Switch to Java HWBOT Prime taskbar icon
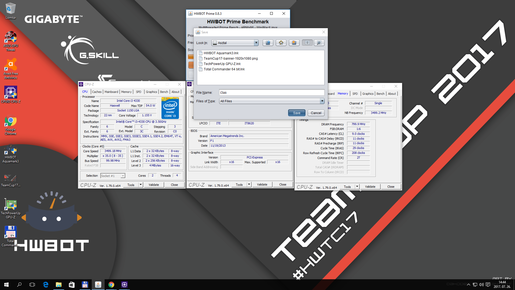This screenshot has width=515, height=290. (x=98, y=285)
